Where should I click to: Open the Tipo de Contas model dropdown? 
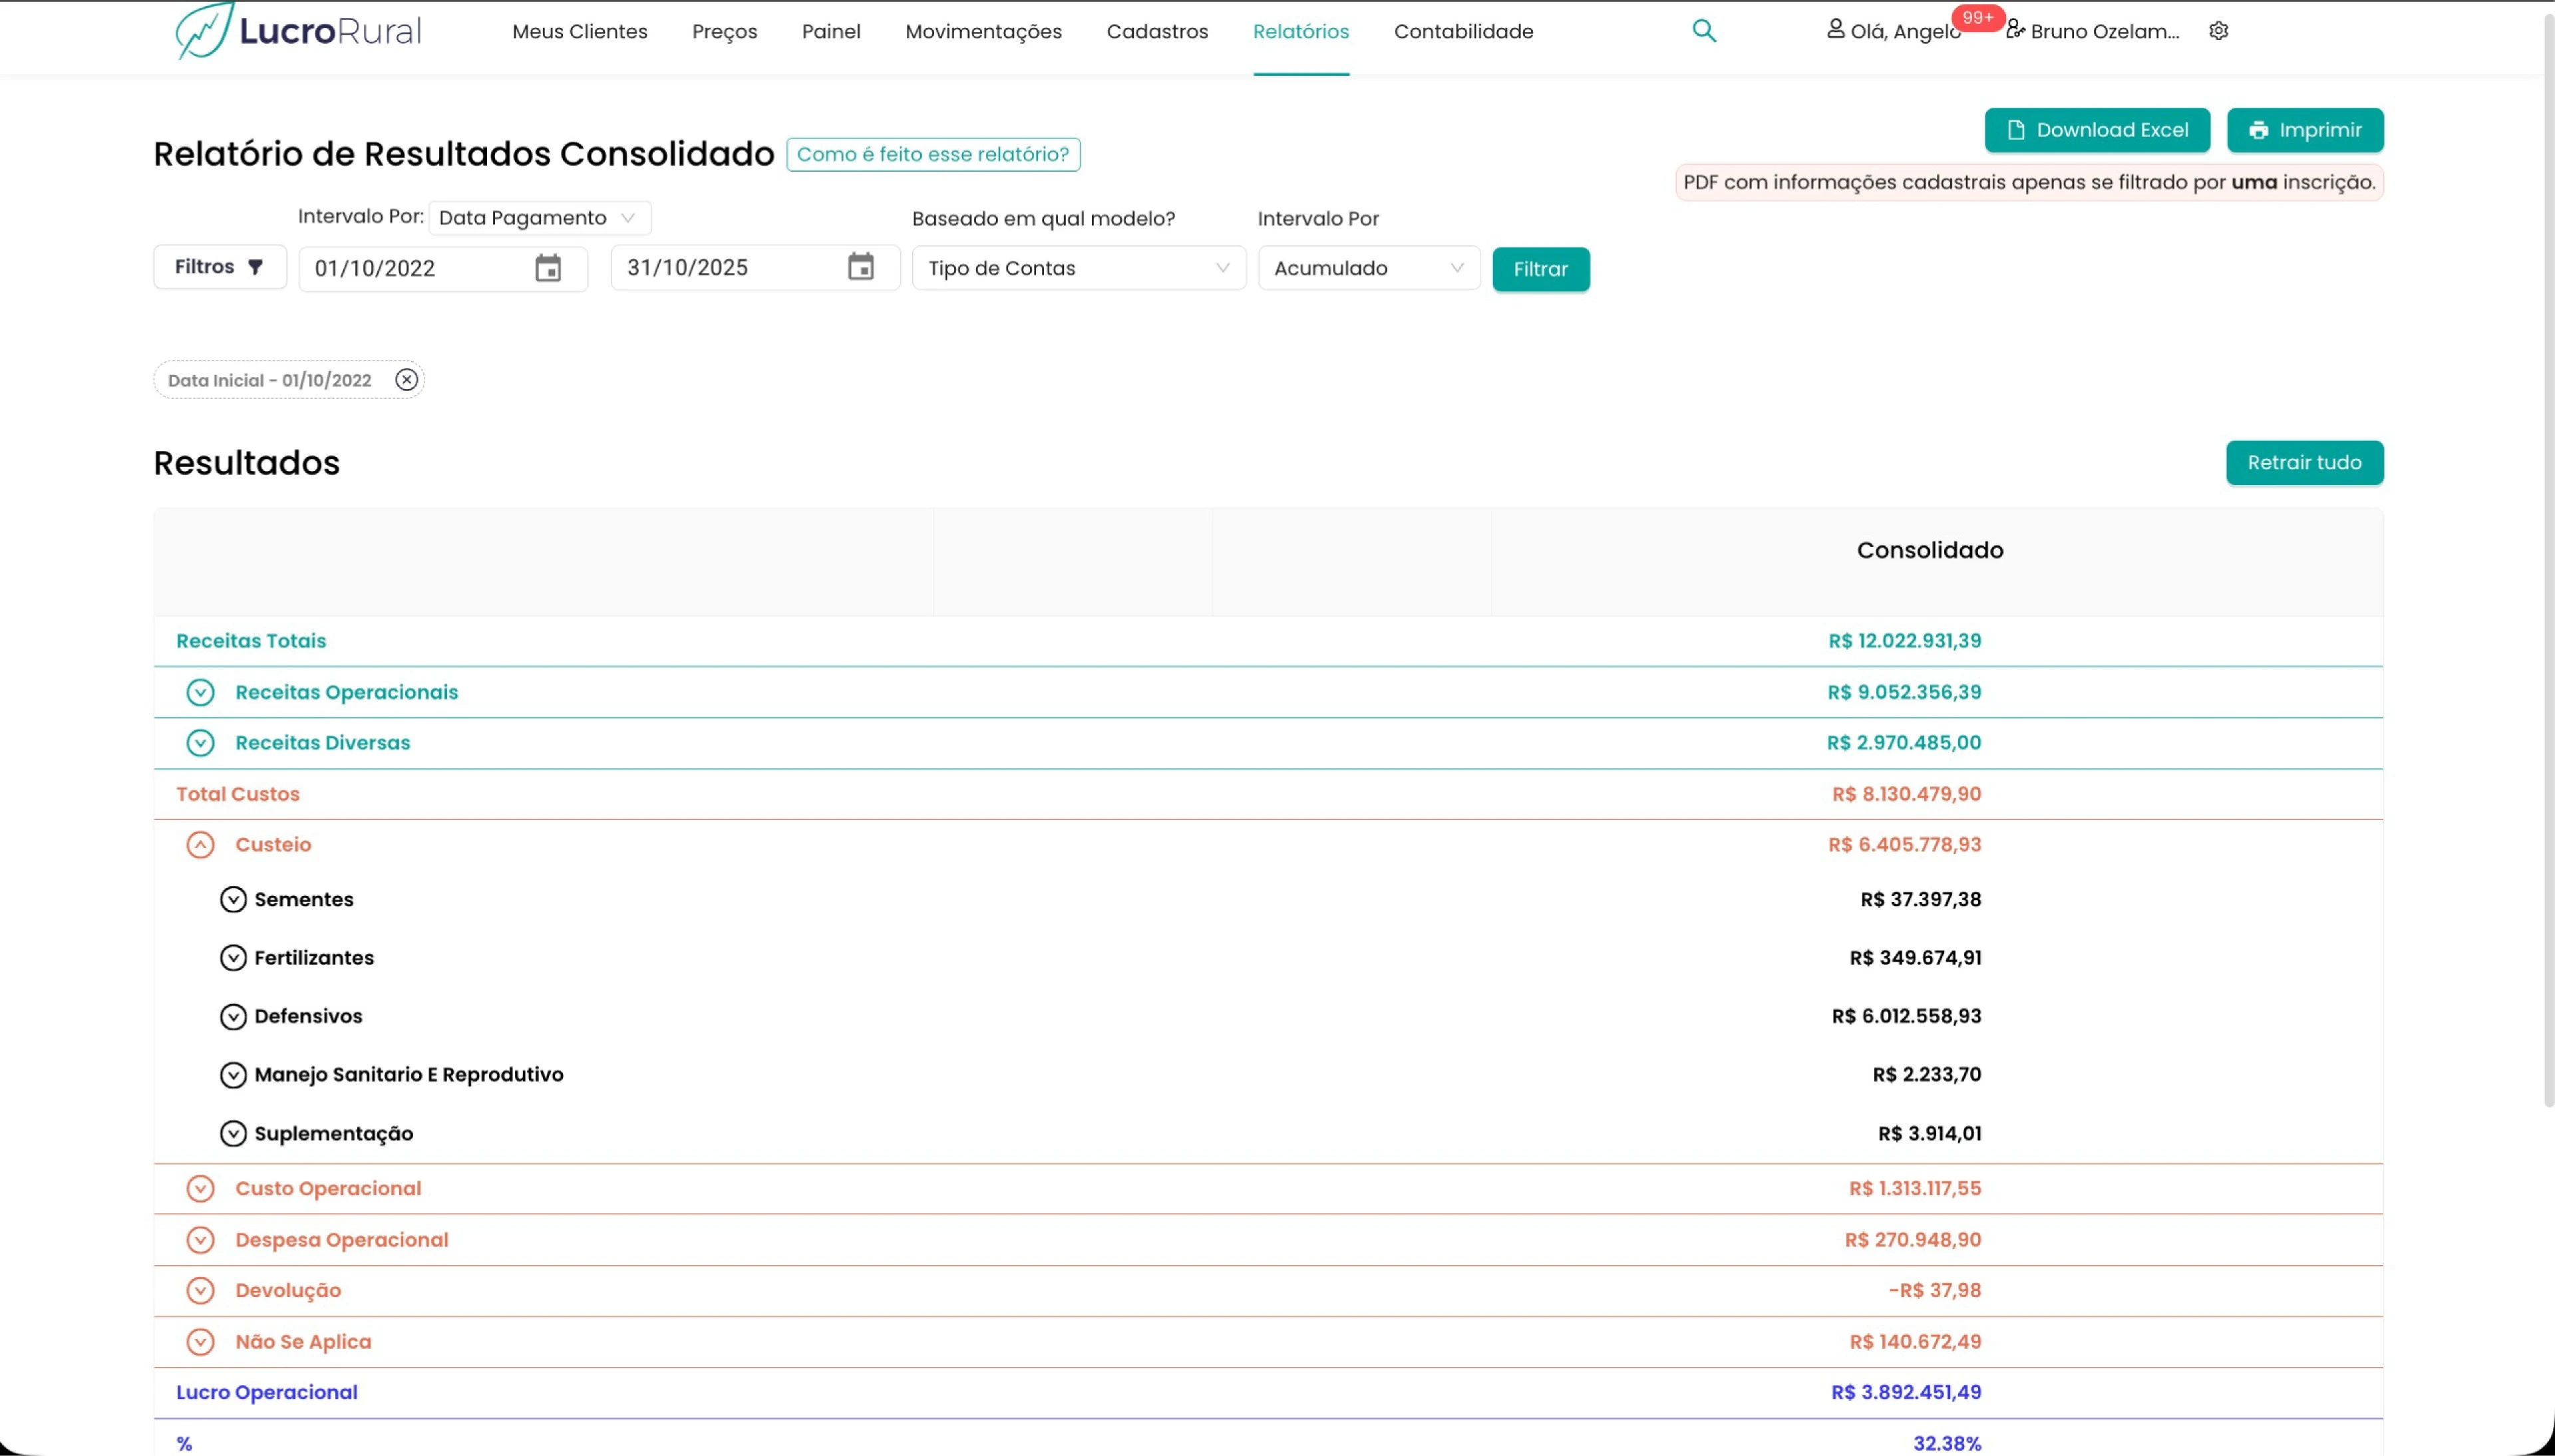1078,268
